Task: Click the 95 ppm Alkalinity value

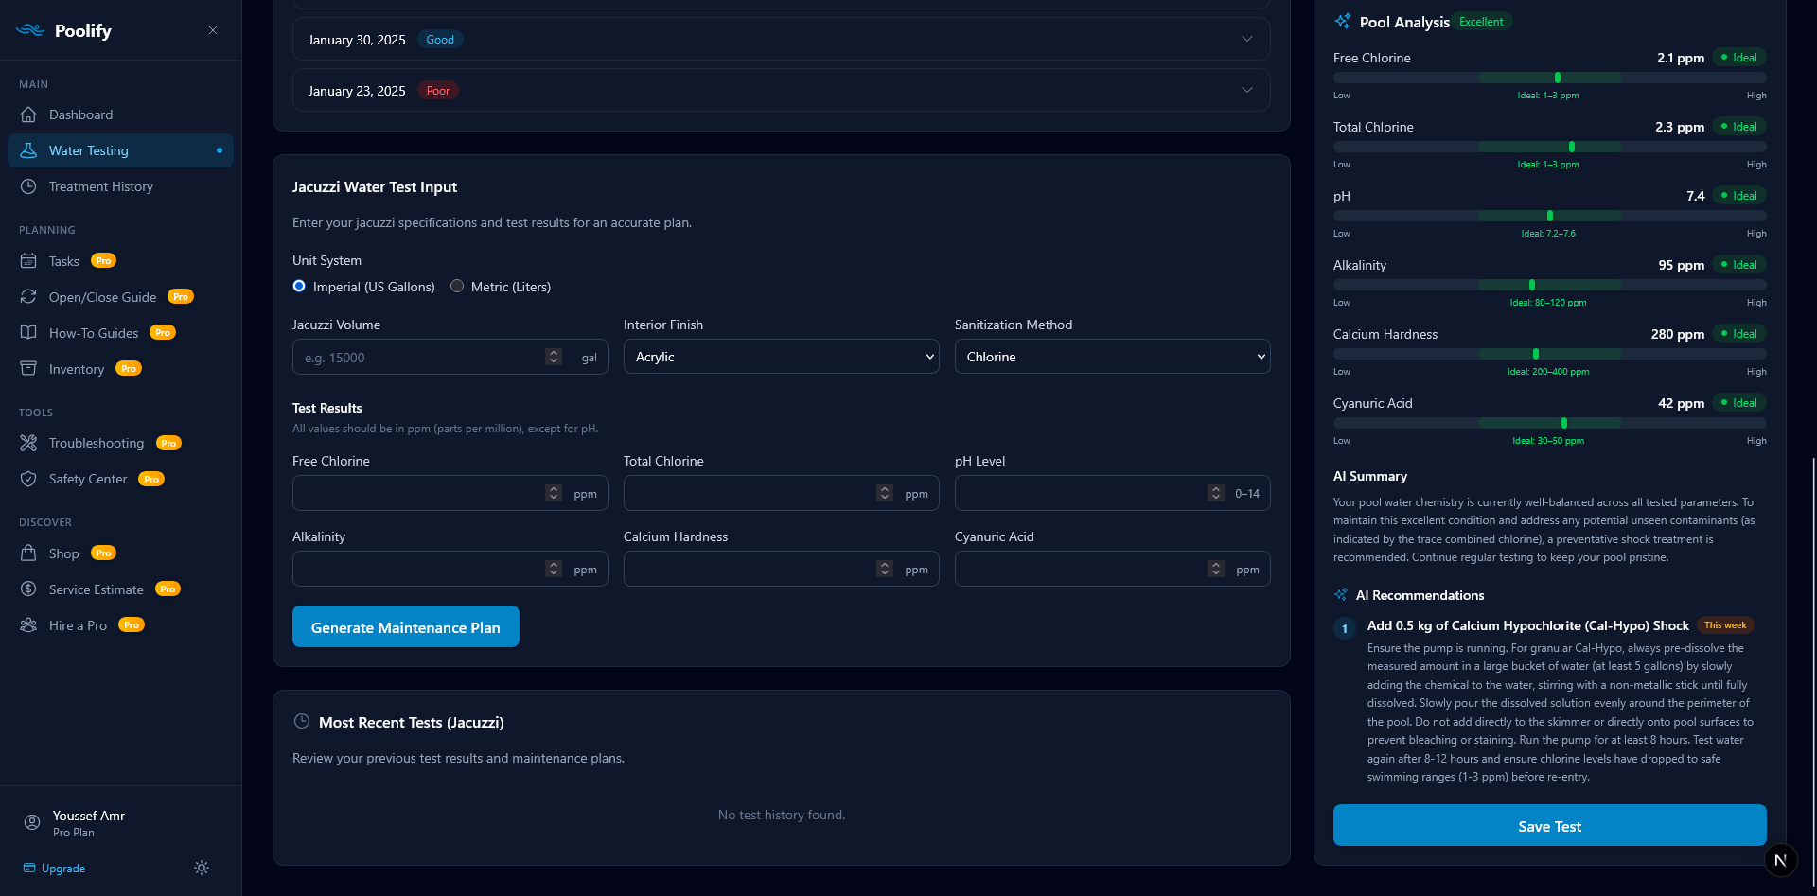Action: tap(1681, 265)
